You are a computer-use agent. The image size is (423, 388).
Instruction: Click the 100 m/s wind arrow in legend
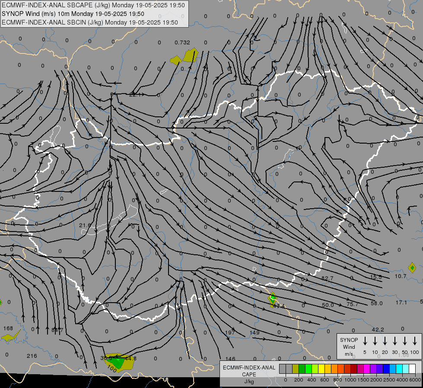point(415,341)
